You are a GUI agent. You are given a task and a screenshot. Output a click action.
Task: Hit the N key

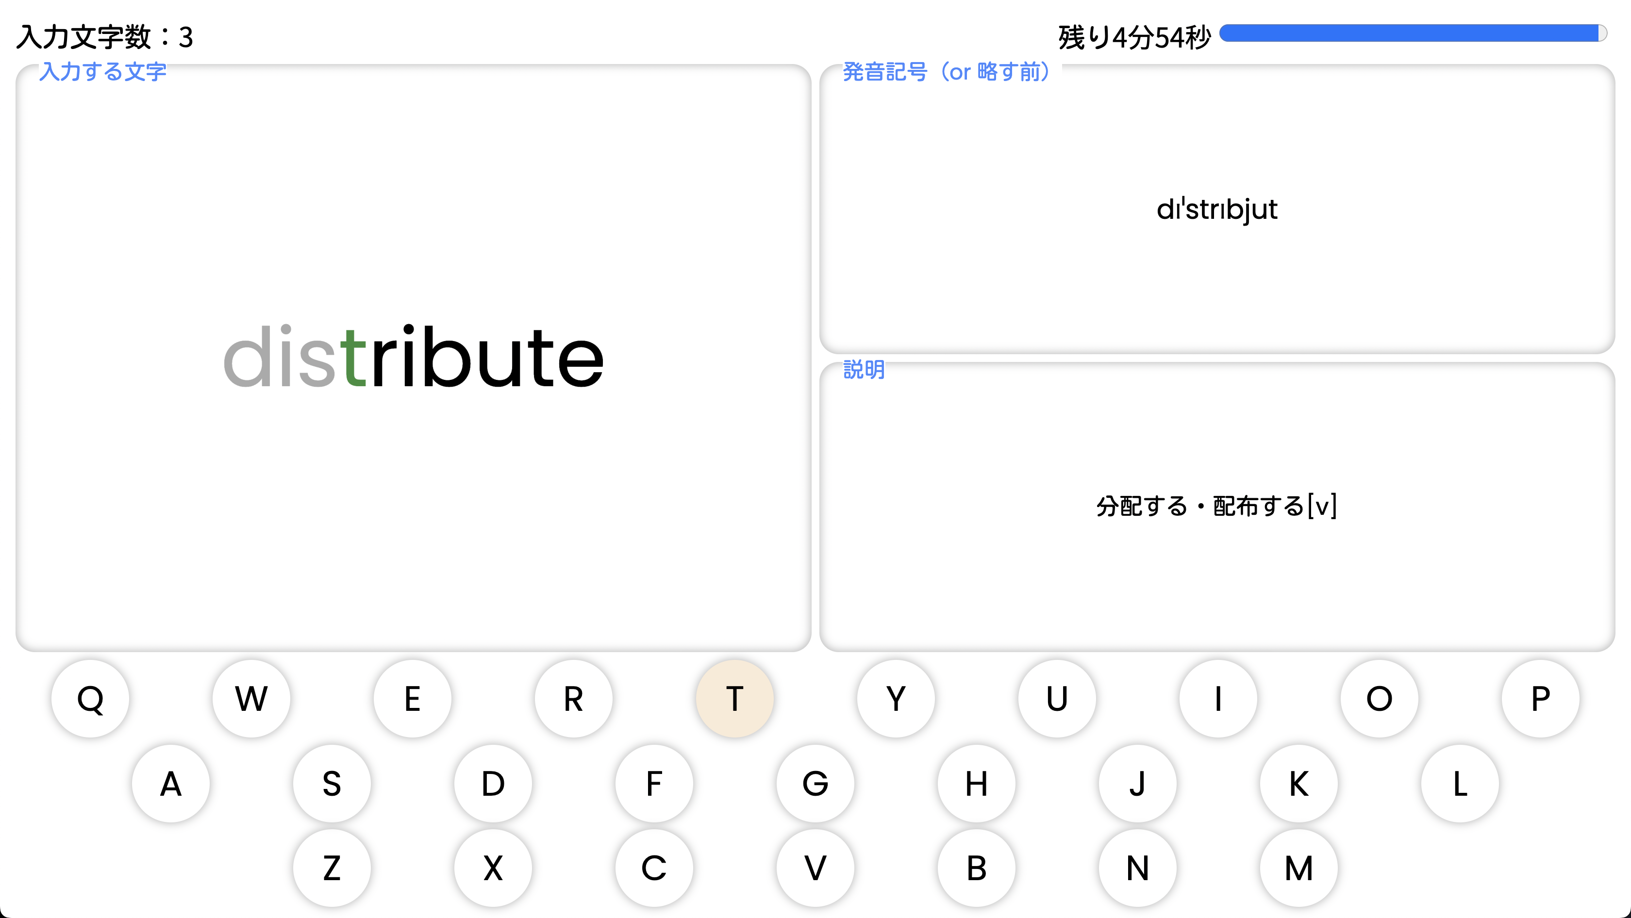pos(1138,868)
